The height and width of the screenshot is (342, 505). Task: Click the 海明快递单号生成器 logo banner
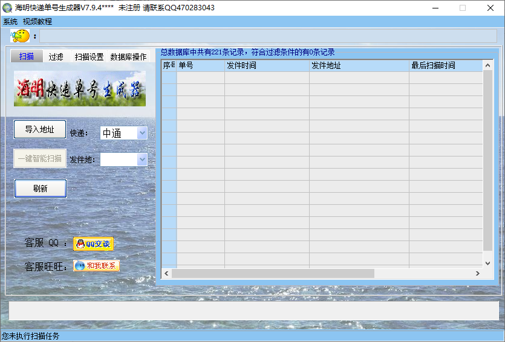tap(80, 89)
